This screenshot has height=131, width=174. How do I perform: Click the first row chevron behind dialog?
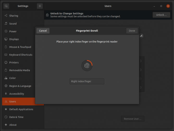tap(141, 61)
